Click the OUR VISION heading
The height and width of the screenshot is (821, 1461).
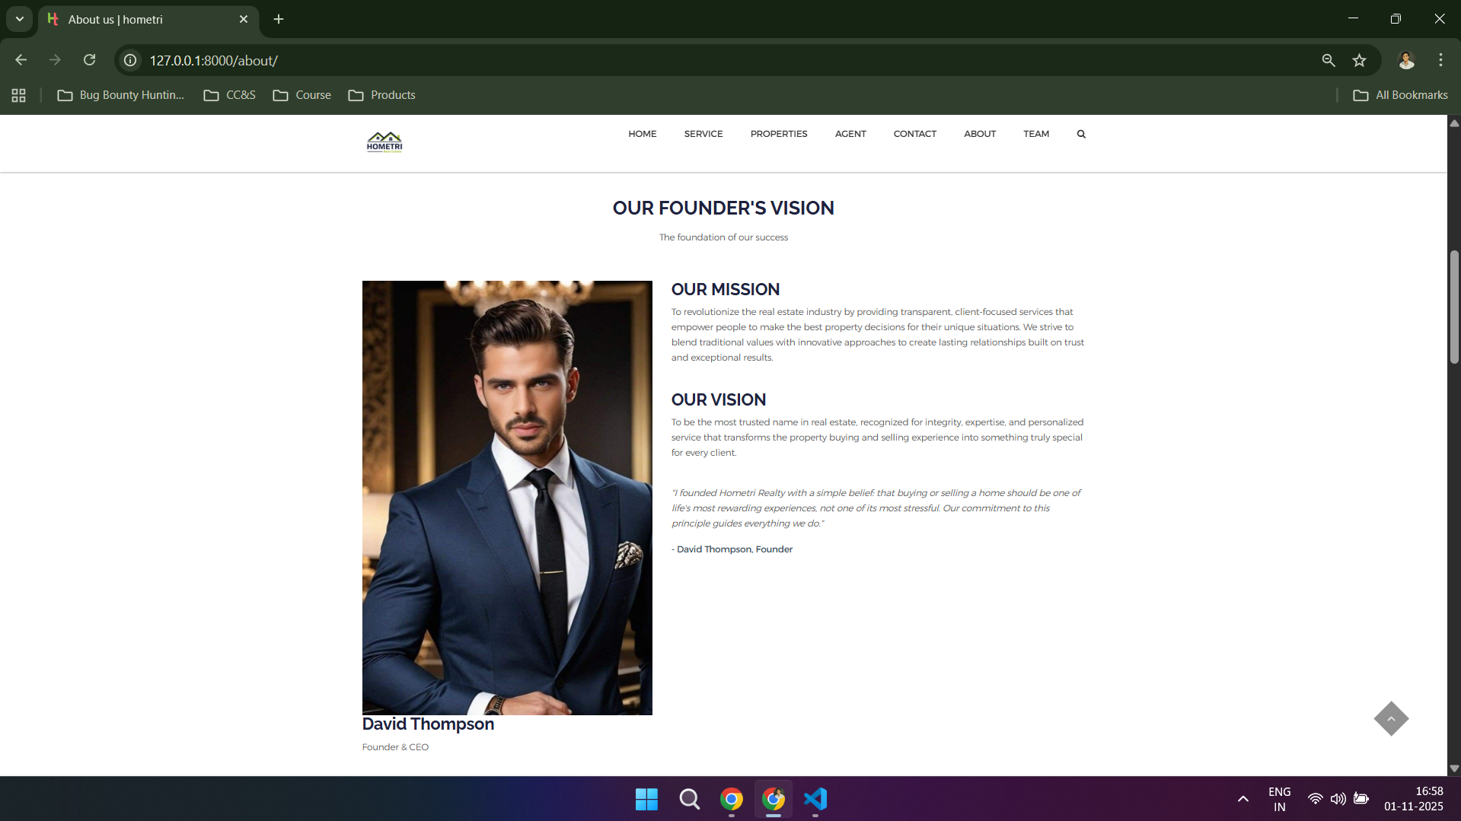coord(718,399)
